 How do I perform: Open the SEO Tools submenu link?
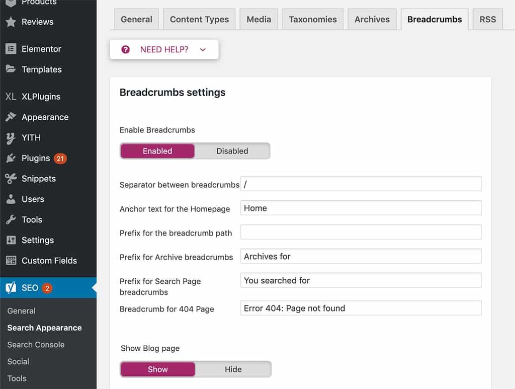[x=17, y=378]
